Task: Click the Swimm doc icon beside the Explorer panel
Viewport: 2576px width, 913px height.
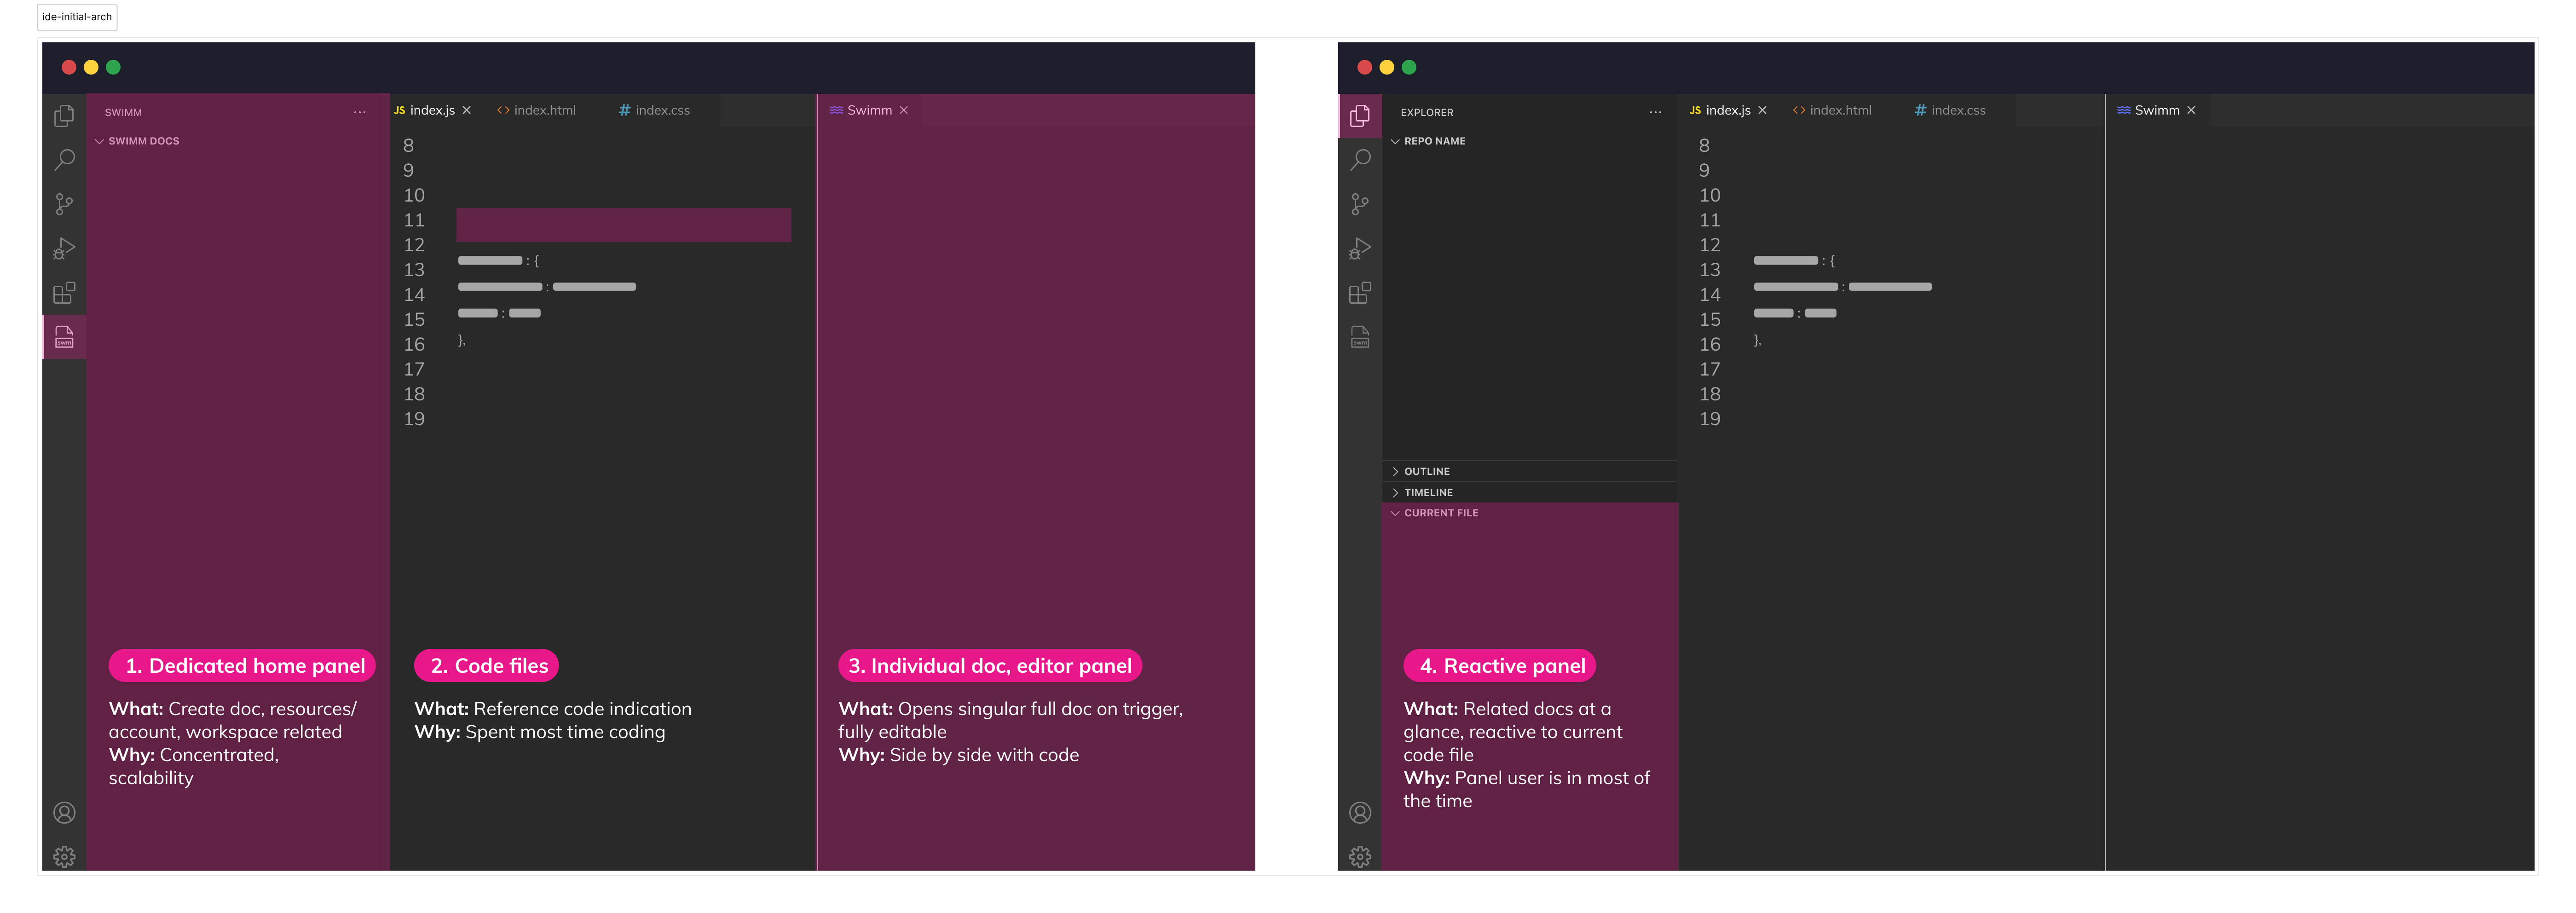Action: (1360, 337)
